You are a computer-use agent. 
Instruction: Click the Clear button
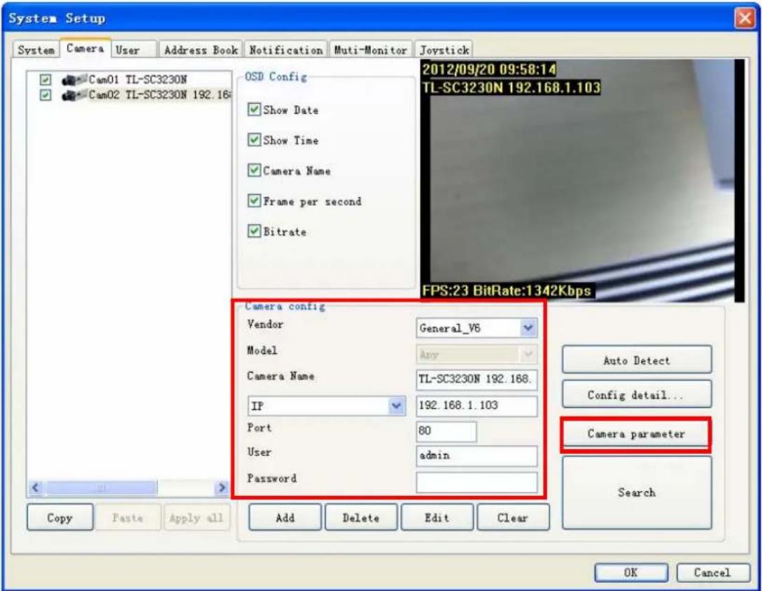coord(513,518)
